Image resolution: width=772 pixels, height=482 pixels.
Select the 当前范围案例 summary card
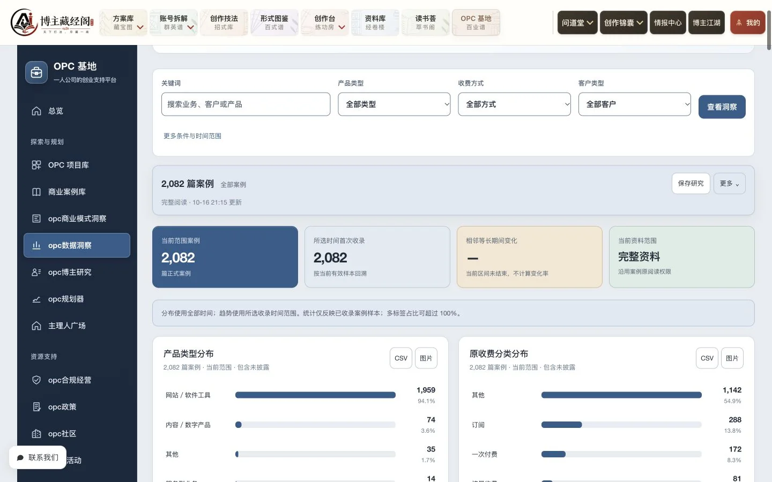[x=225, y=257]
